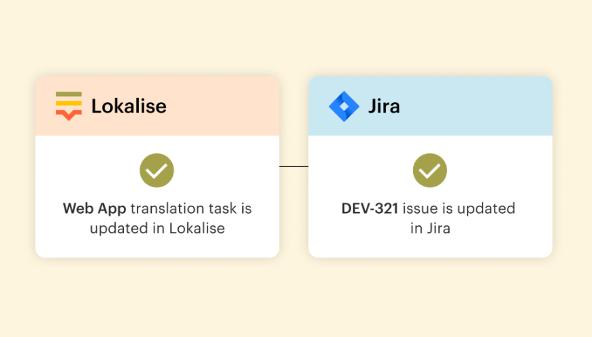Select the Lokalise heading title
The image size is (592, 337).
click(x=129, y=106)
